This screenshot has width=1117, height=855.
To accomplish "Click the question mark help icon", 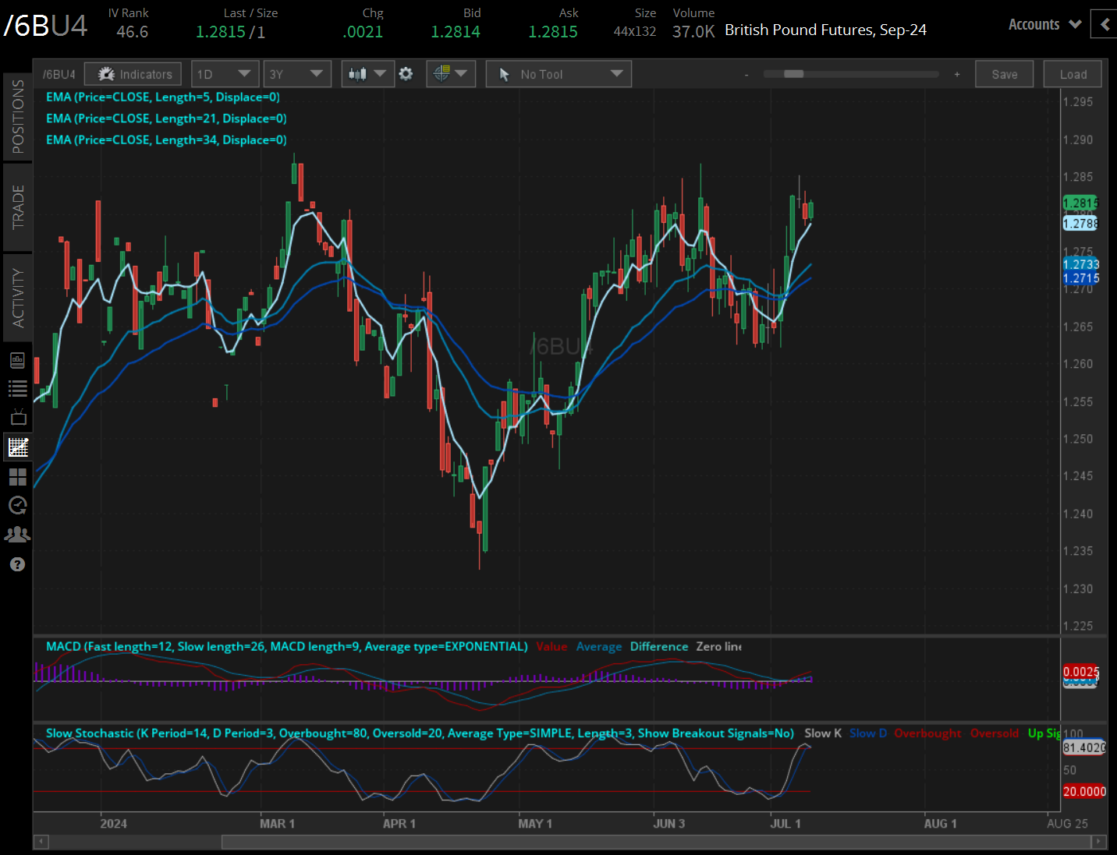I will click(x=17, y=564).
